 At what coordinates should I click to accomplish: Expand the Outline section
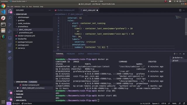click(x=19, y=91)
